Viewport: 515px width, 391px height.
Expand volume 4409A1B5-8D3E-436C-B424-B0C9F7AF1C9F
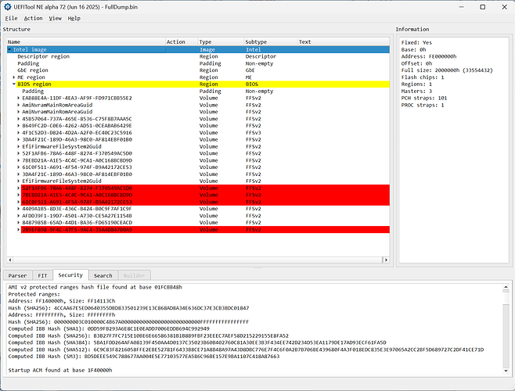pos(19,209)
